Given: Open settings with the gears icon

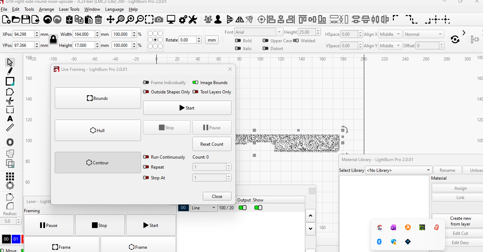Looking at the screenshot, I should pos(183,19).
